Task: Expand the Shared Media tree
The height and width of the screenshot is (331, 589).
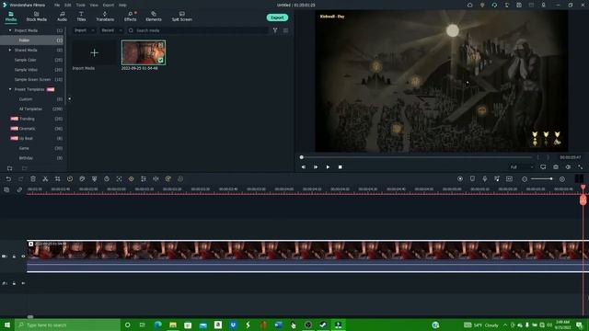Action: [x=10, y=50]
